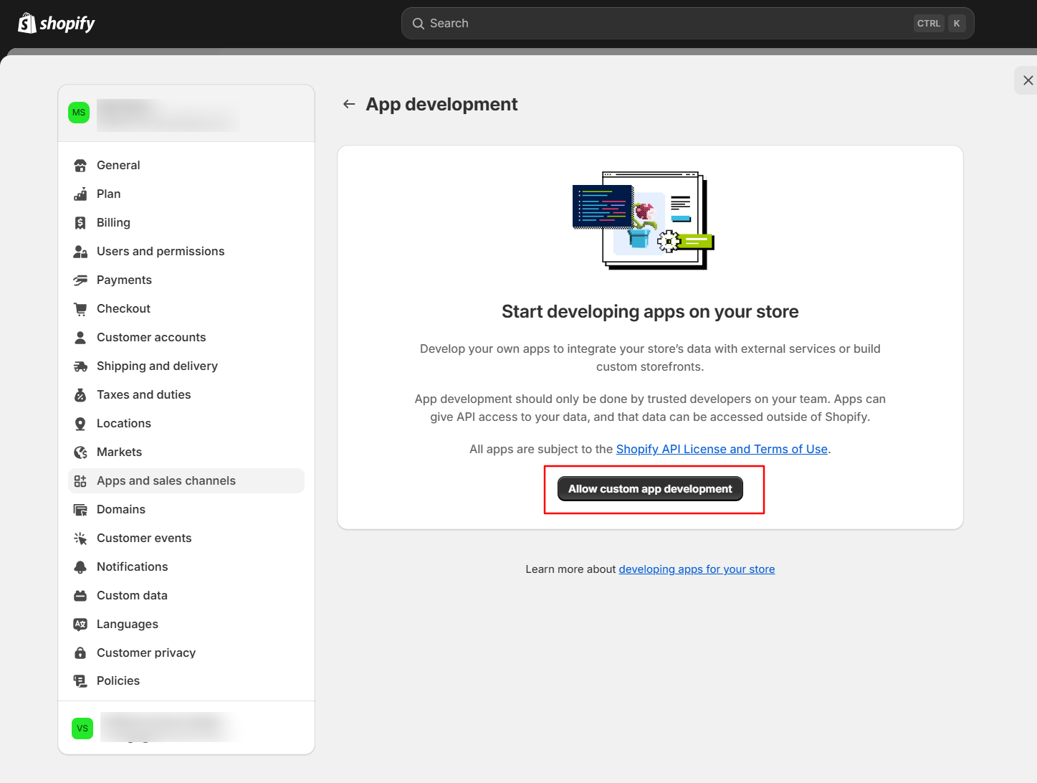1037x783 pixels.
Task: Select Users and permissions
Action: tap(186, 251)
